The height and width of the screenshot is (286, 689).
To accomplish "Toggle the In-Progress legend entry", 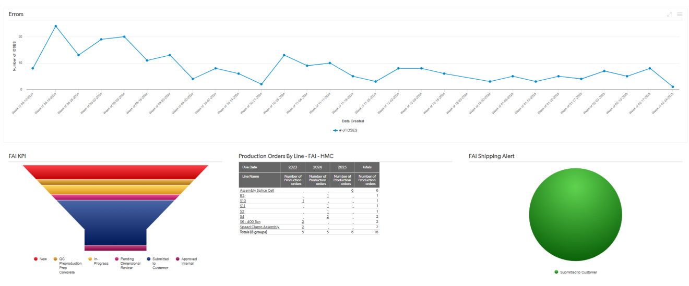I will (x=90, y=259).
